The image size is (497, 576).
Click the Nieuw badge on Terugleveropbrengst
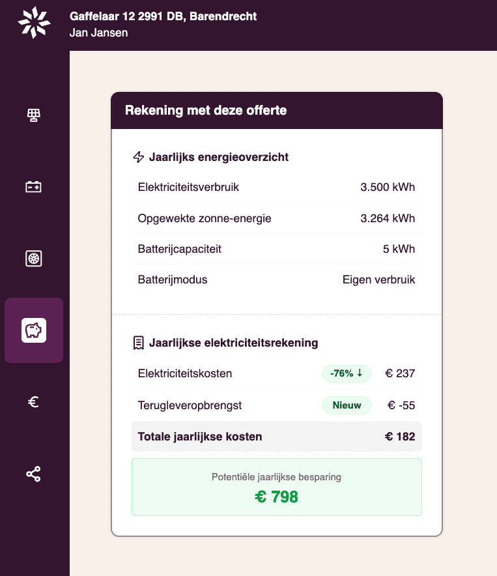[347, 405]
